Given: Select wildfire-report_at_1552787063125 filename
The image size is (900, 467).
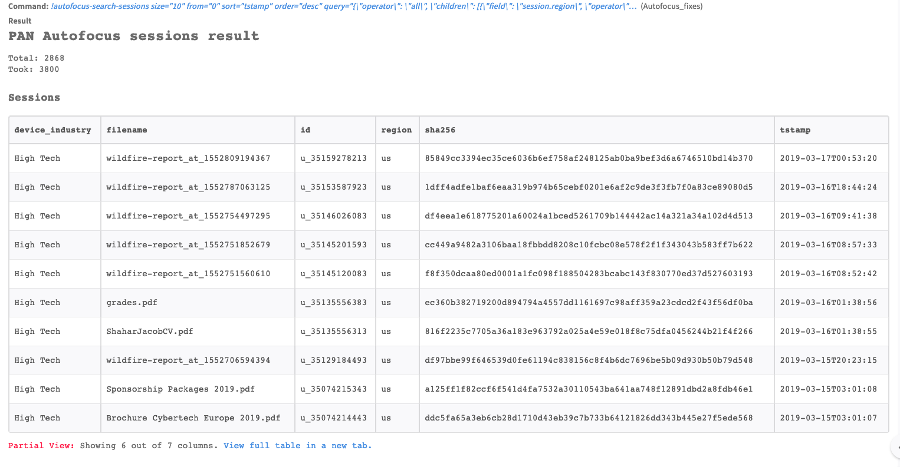Looking at the screenshot, I should 188,187.
